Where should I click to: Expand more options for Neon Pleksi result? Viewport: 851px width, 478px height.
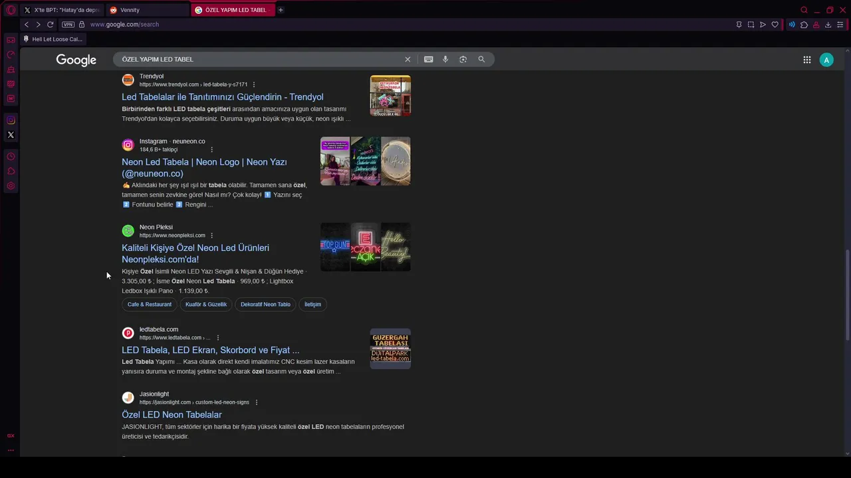[x=212, y=235]
